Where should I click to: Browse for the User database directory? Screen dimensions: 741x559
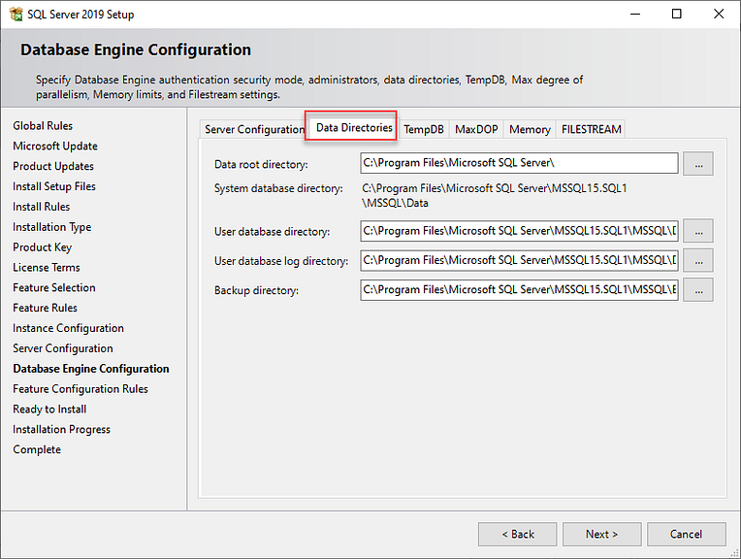(x=698, y=231)
